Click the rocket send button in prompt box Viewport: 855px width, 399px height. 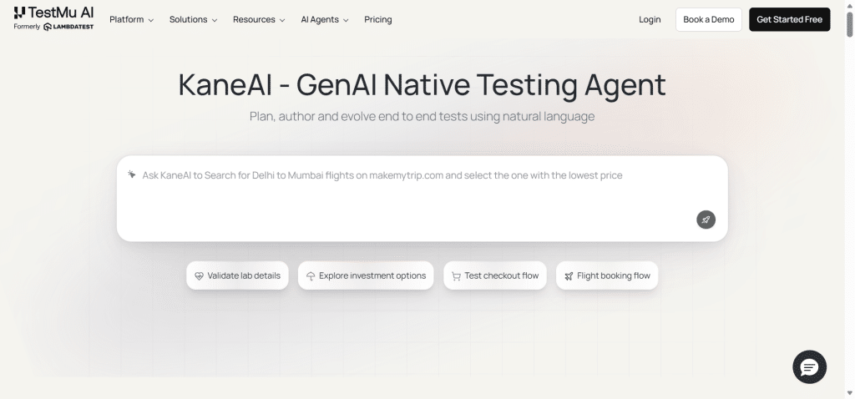706,220
